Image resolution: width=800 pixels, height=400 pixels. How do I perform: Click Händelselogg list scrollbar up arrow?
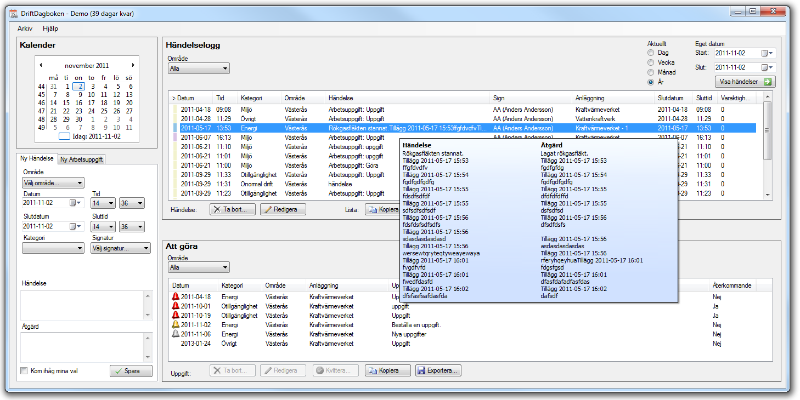[x=767, y=96]
